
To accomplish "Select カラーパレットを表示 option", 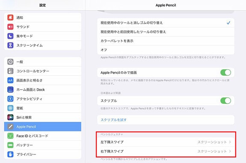I will click(x=166, y=41).
